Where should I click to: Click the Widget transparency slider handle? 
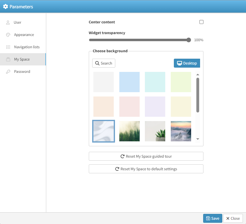pos(189,40)
